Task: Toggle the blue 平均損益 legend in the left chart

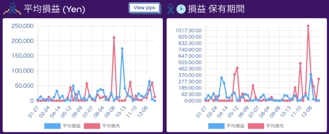Action: coord(63,126)
